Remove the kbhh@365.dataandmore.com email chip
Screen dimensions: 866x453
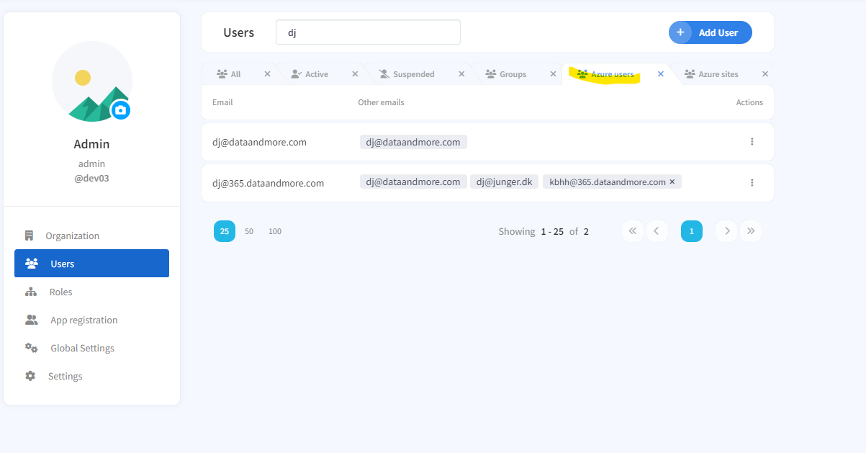(x=672, y=181)
